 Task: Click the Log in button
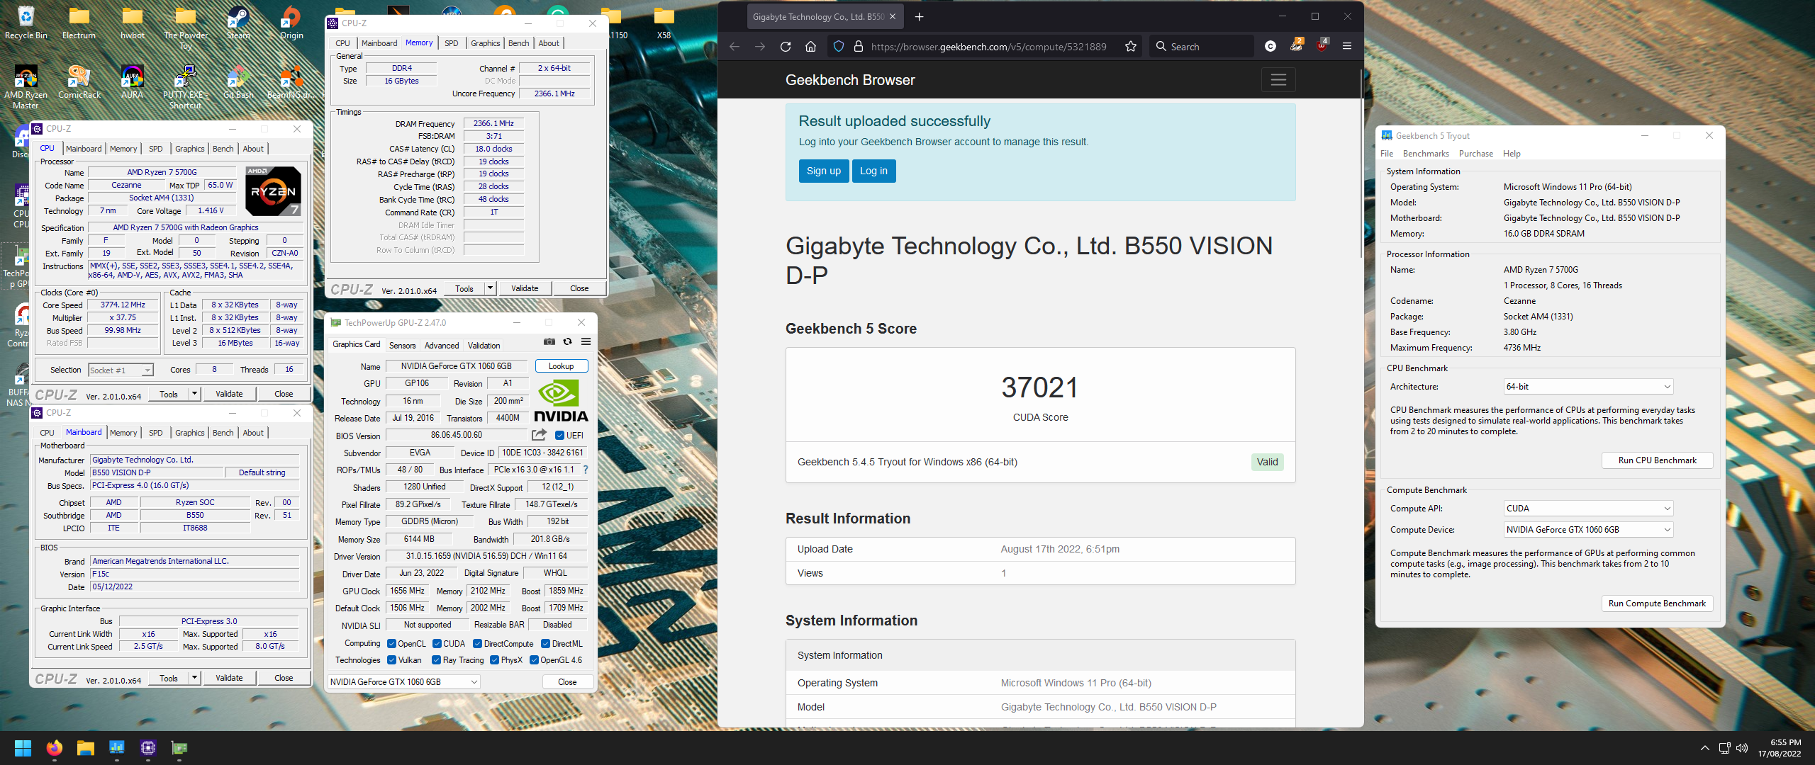tap(873, 171)
